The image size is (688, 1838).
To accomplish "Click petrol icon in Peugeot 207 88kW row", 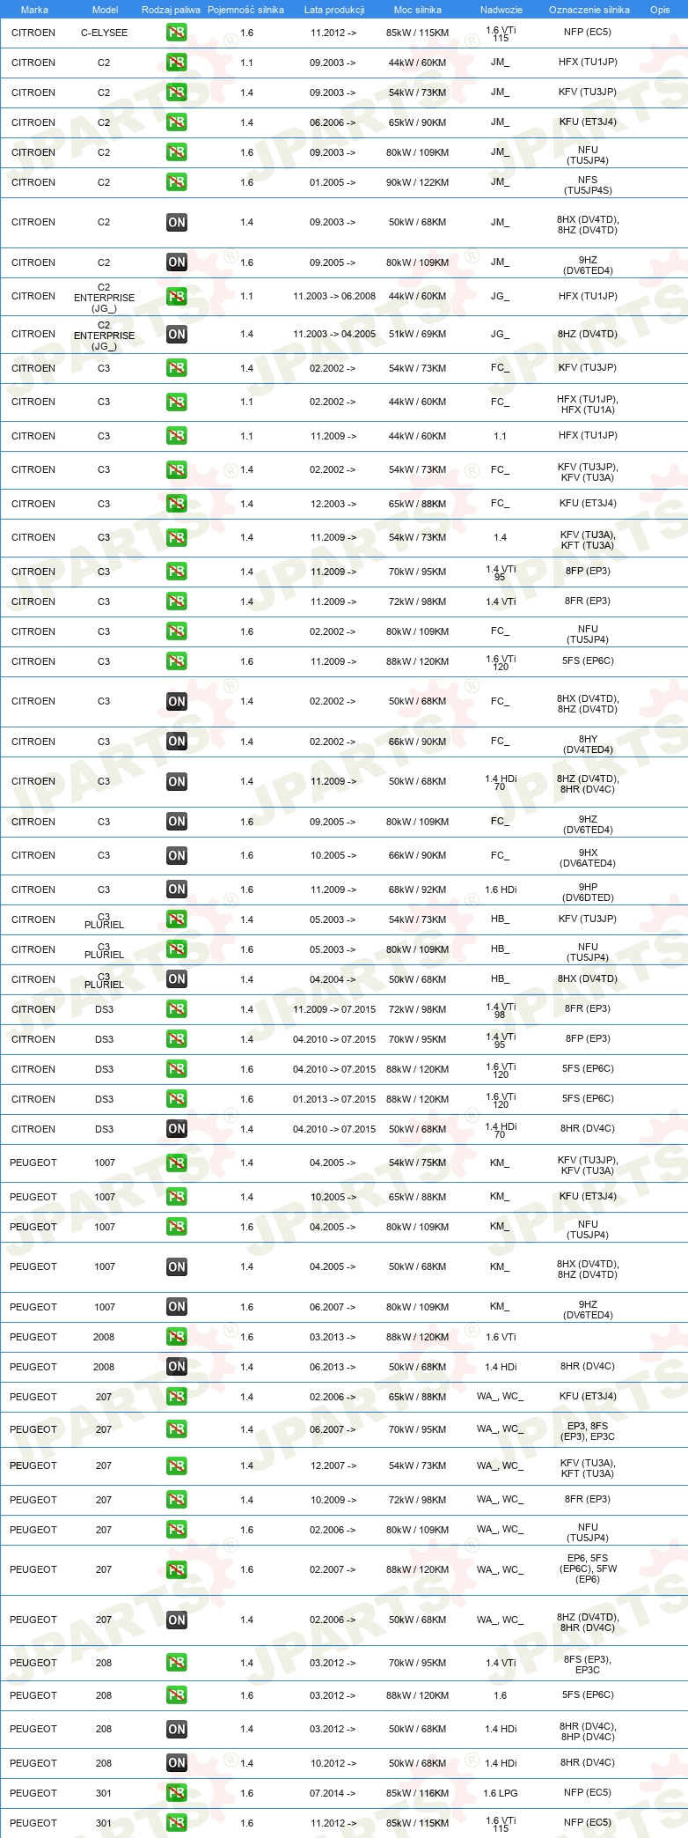I will pos(176,1569).
